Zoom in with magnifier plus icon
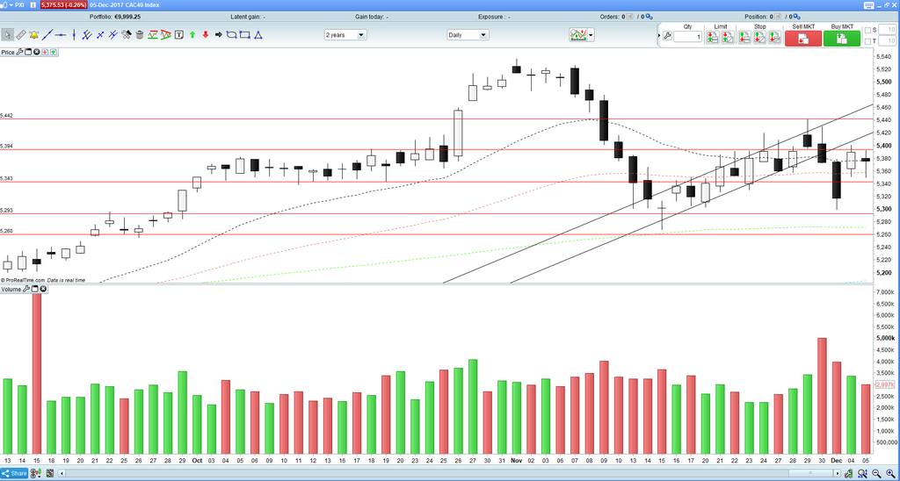 889,474
